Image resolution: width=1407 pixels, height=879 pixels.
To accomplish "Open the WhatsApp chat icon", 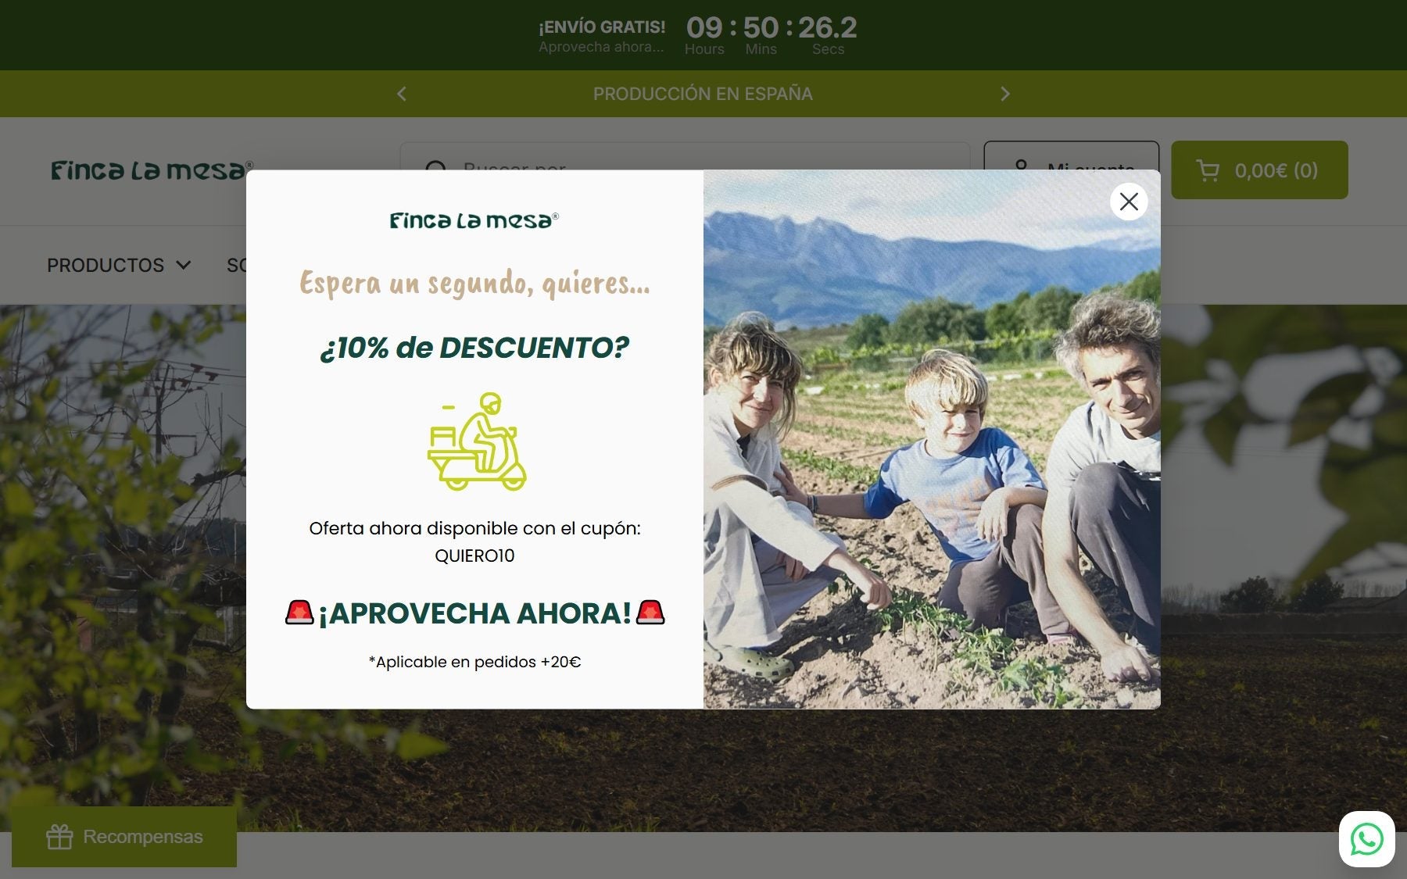I will (1367, 839).
